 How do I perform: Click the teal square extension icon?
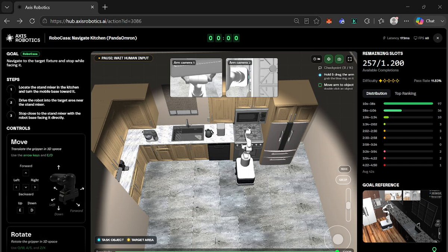tap(354, 21)
